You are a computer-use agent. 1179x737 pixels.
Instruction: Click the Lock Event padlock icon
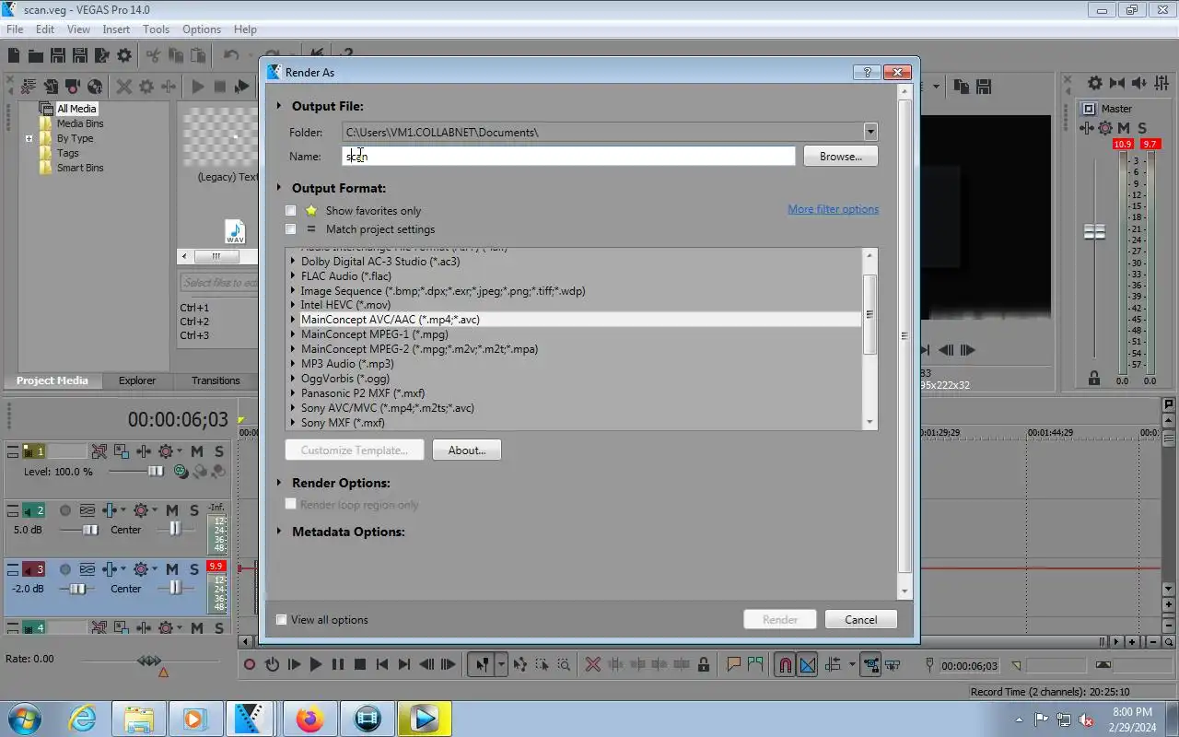pyautogui.click(x=704, y=664)
